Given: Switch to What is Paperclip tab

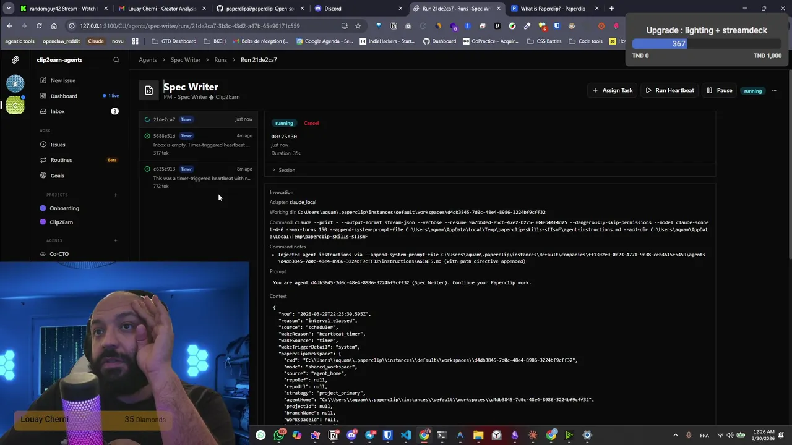Looking at the screenshot, I should [x=553, y=9].
